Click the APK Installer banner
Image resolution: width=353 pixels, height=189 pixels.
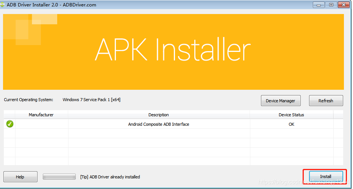pos(173,52)
